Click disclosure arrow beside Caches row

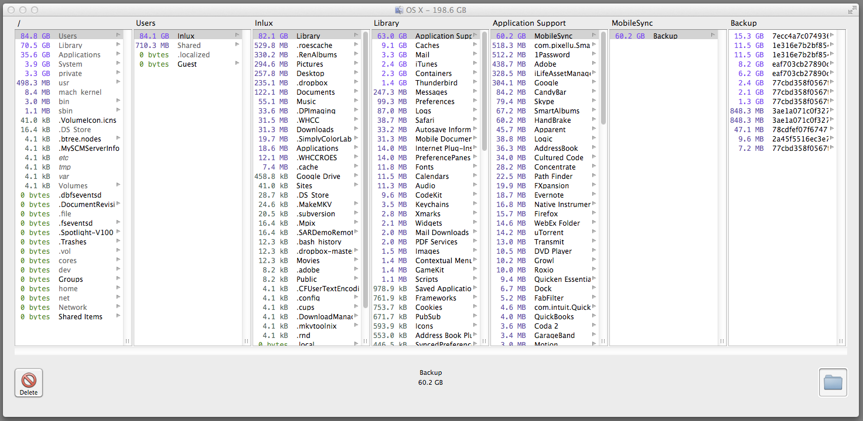(x=475, y=44)
